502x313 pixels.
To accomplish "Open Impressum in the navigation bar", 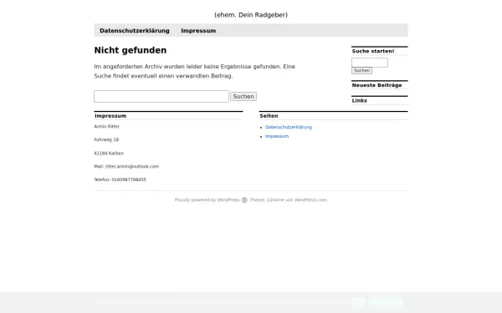I will [198, 31].
